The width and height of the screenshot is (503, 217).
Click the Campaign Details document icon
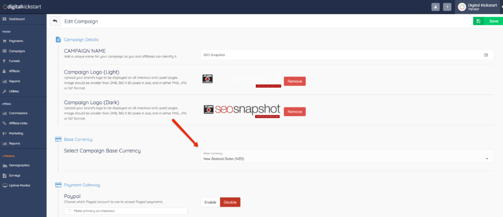click(58, 40)
